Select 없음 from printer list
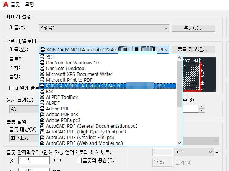 108,57
